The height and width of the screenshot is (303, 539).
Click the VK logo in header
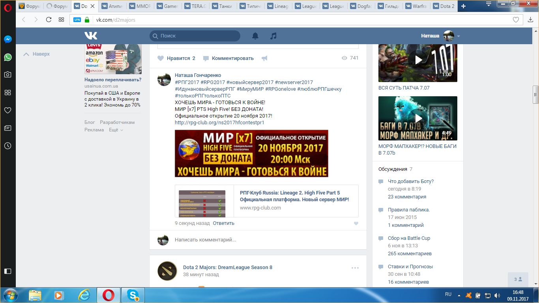click(x=91, y=36)
